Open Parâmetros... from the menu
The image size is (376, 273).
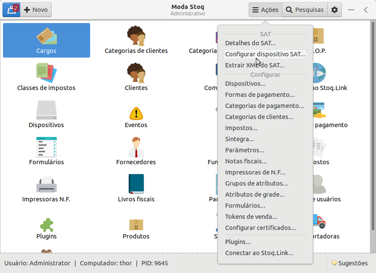point(265,150)
